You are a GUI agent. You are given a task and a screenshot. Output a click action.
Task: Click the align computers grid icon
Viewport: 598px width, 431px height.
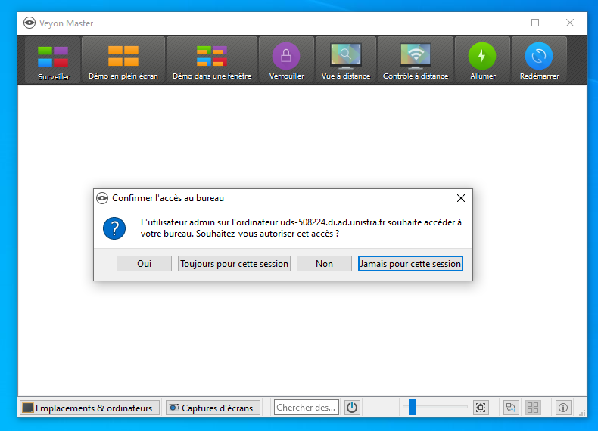533,408
